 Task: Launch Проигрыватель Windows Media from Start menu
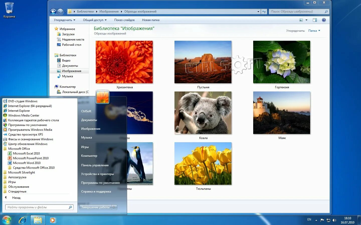coord(30,130)
